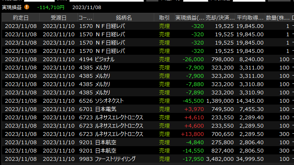This screenshot has width=294, height=165.
Task: Click the 2023/11/08 date beside total
Action: tap(87, 7)
